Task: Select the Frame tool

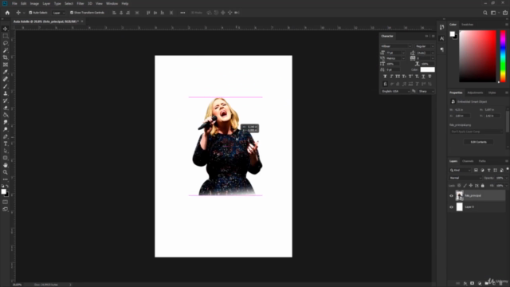Action: pos(6,65)
